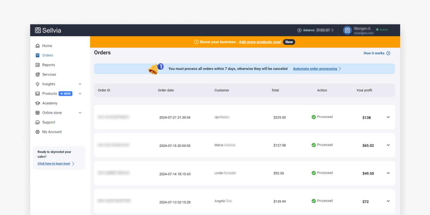Click the Add more products now link
The width and height of the screenshot is (430, 215).
[x=260, y=42]
